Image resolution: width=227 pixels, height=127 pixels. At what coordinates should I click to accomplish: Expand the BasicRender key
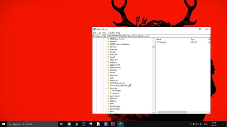(x=106, y=109)
